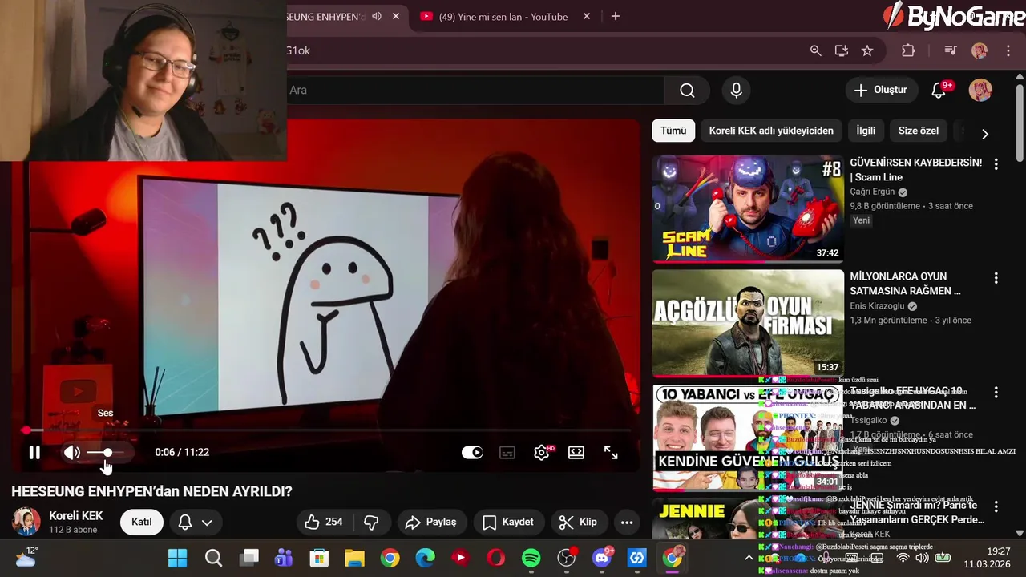Start voice search with the microphone
1026x577 pixels.
click(736, 90)
